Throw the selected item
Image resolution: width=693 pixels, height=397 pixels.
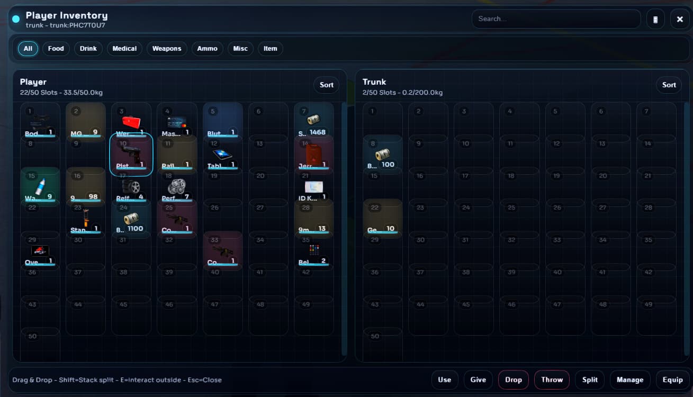point(552,380)
